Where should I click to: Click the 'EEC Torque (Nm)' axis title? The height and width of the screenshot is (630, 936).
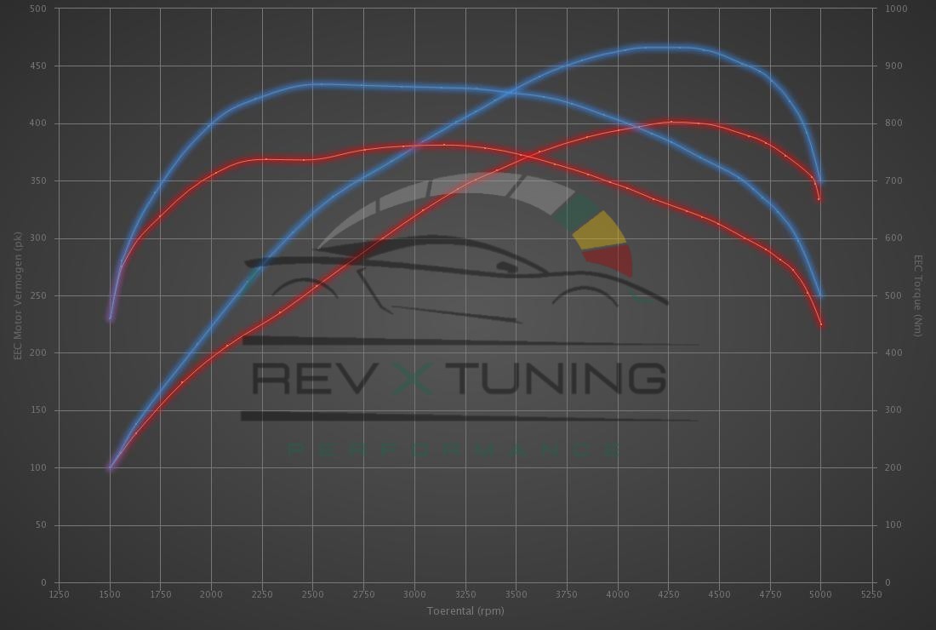pyautogui.click(x=918, y=295)
